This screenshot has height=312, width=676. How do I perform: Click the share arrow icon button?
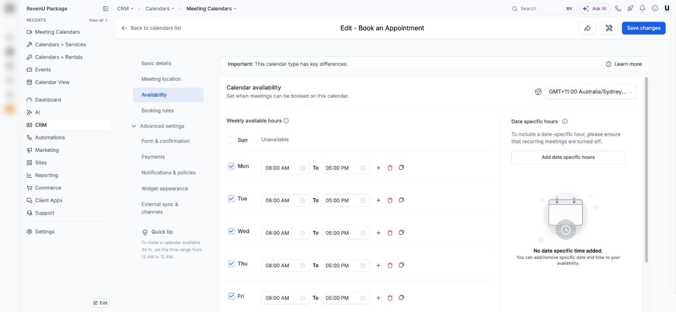click(587, 28)
